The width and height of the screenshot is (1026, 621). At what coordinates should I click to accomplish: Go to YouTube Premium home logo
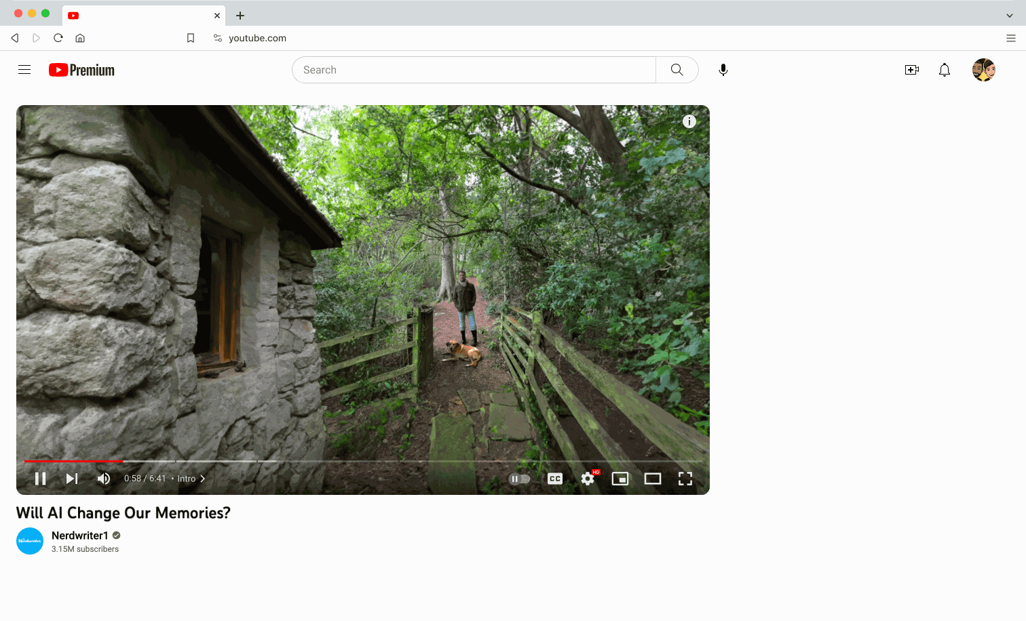[x=81, y=70]
